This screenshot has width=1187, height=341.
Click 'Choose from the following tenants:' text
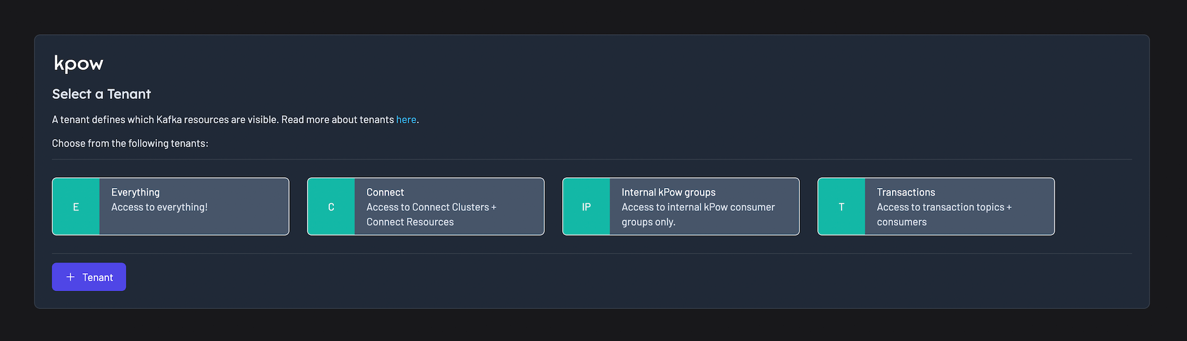tap(130, 144)
